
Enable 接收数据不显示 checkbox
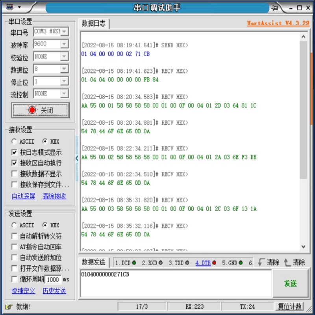[14, 174]
